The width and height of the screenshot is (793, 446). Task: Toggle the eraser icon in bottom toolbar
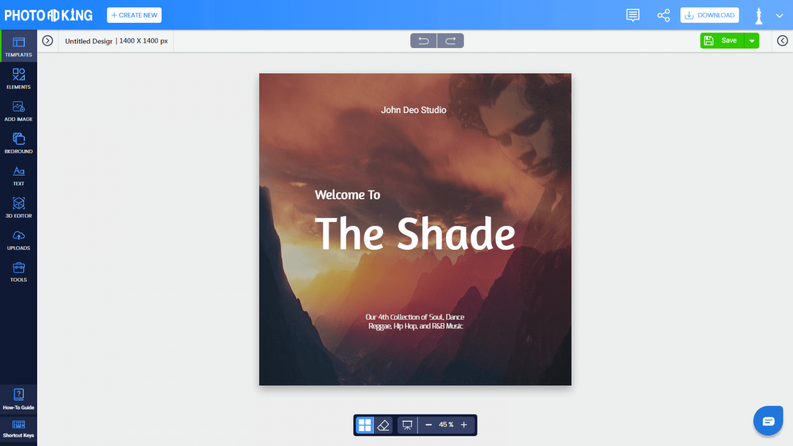pyautogui.click(x=384, y=424)
